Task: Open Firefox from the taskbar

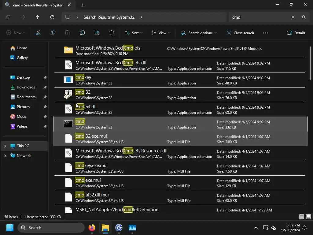Action: pyautogui.click(x=92, y=228)
